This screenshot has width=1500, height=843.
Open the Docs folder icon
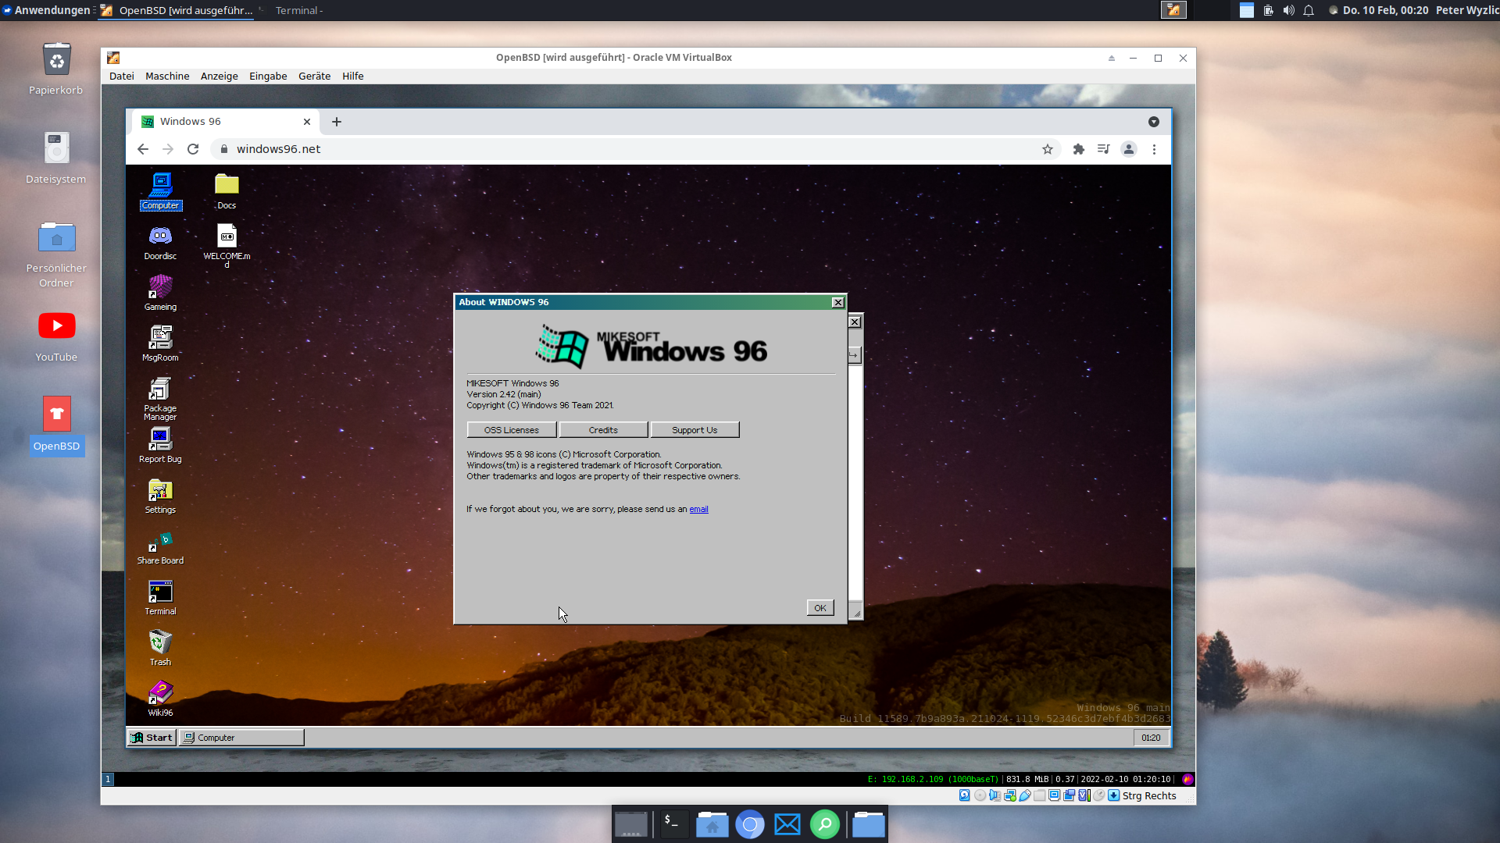pos(227,191)
